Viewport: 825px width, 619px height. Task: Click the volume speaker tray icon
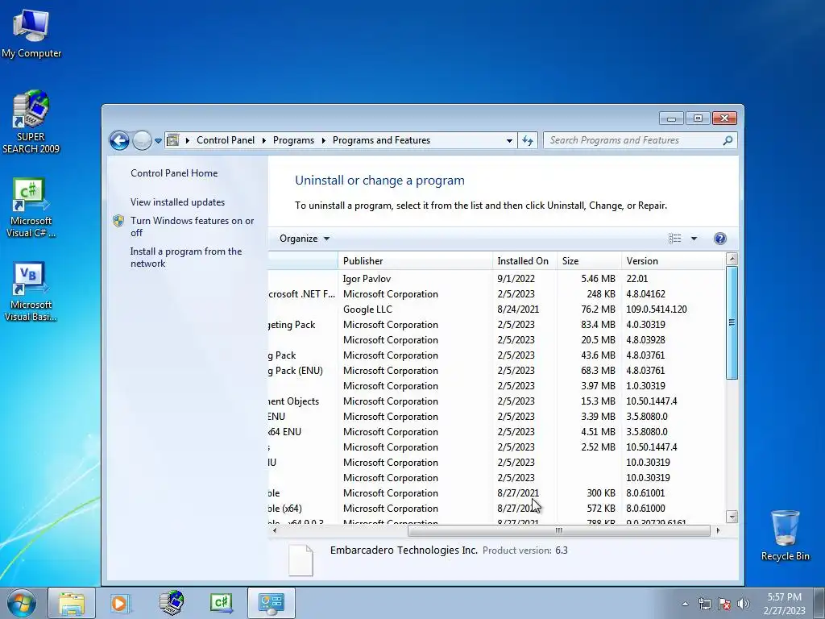[743, 604]
